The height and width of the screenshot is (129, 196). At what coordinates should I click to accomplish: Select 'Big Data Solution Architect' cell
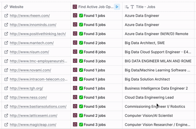pyautogui.click(x=158, y=79)
